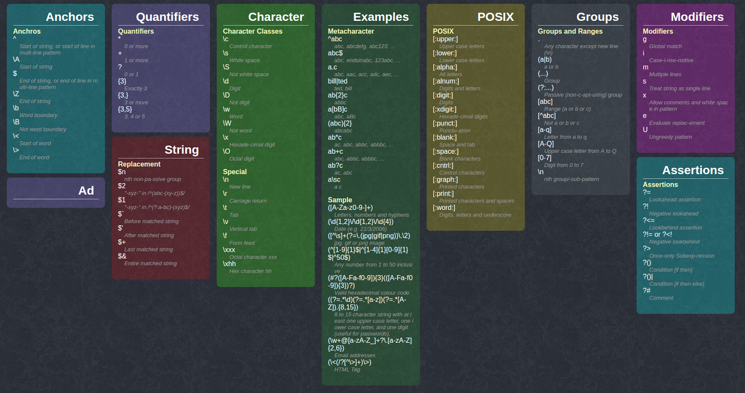Click the 'HTML Tag' sample description
Viewport: 745px width, 393px height.
click(x=347, y=370)
